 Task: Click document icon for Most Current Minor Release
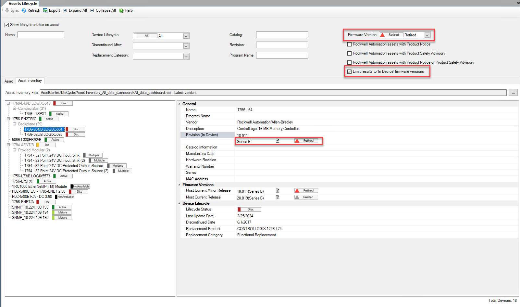278,191
